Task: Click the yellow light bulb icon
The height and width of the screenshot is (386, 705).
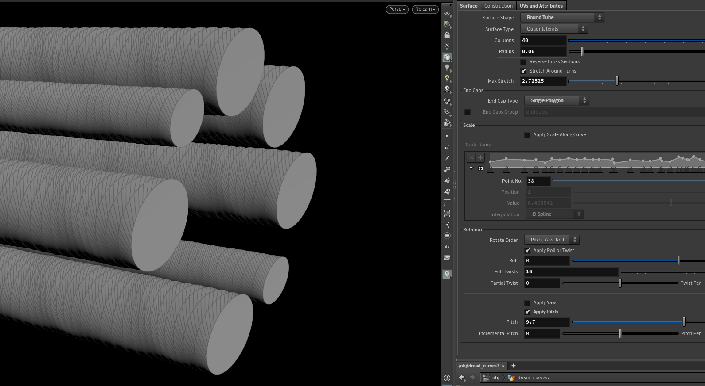Action: [447, 78]
